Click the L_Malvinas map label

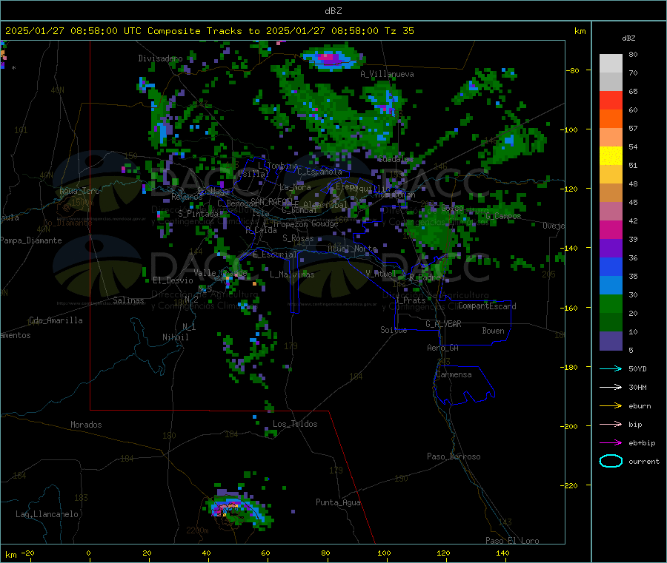[x=292, y=274]
